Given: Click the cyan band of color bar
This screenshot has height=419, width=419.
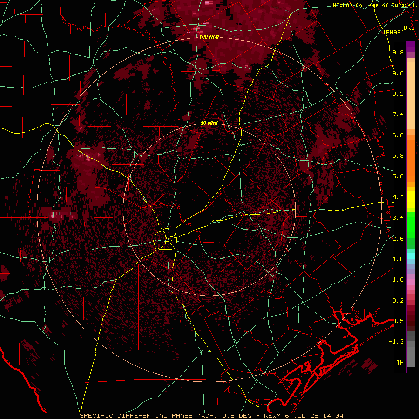Looking at the screenshot, I should 411,256.
